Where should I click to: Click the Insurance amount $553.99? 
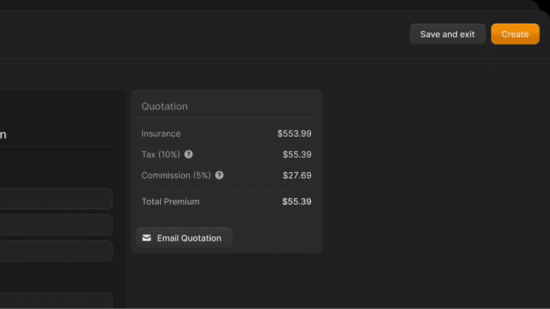pyautogui.click(x=294, y=133)
